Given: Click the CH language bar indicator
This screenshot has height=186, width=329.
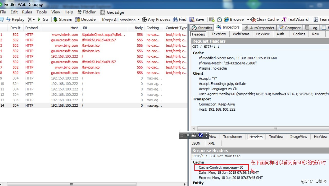Looking at the screenshot, I should (x=187, y=135).
